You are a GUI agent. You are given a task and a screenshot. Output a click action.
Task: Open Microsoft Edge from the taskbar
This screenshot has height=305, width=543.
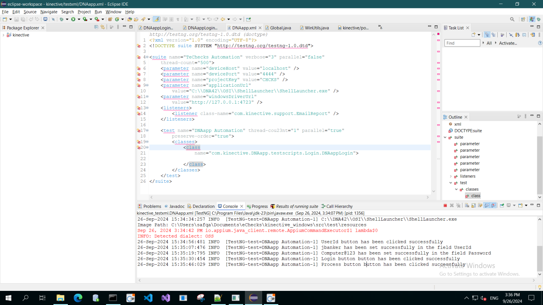[x=78, y=298]
